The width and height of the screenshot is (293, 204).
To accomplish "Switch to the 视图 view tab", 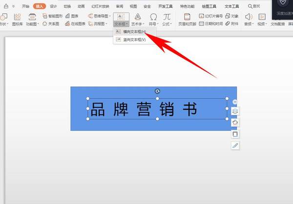I will [133, 6].
